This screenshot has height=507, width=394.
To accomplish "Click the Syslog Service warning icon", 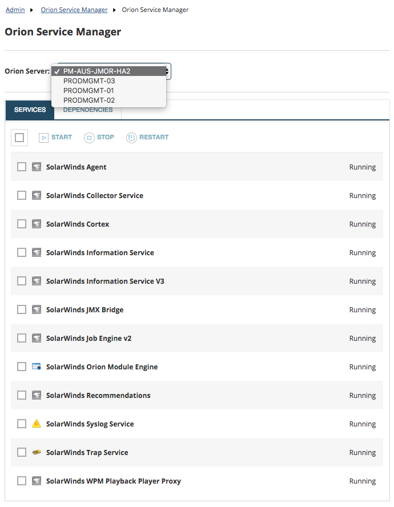I will pos(37,424).
